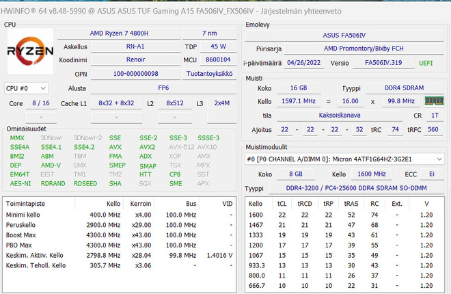Click the Toimintapiste column header
This screenshot has height=294, width=451.
pyautogui.click(x=39, y=204)
